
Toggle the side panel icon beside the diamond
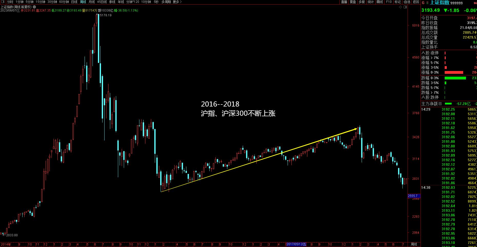(405, 7)
